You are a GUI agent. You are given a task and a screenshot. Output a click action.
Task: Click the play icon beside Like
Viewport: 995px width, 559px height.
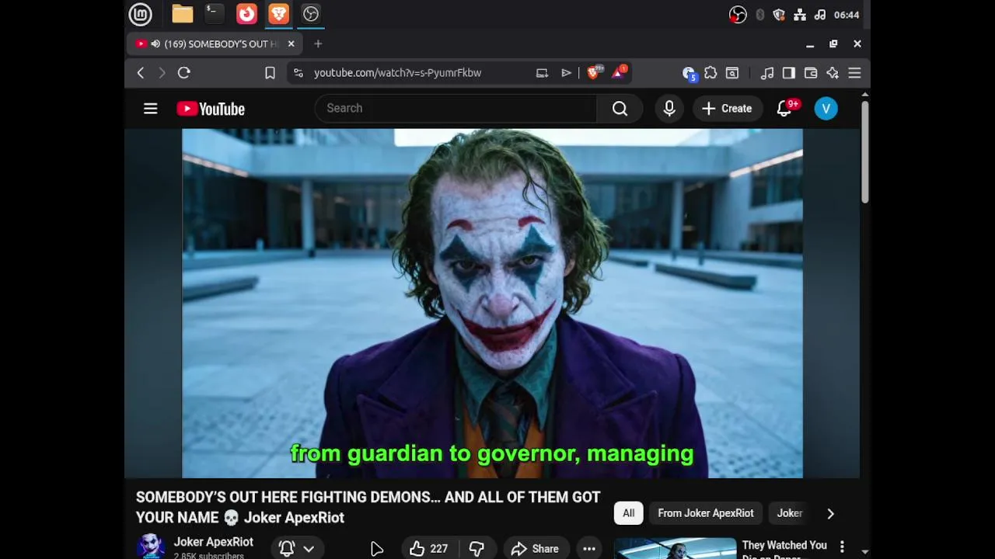tap(377, 550)
